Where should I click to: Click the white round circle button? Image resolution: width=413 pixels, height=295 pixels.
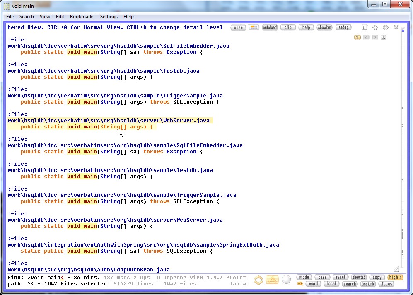pyautogui.click(x=286, y=280)
